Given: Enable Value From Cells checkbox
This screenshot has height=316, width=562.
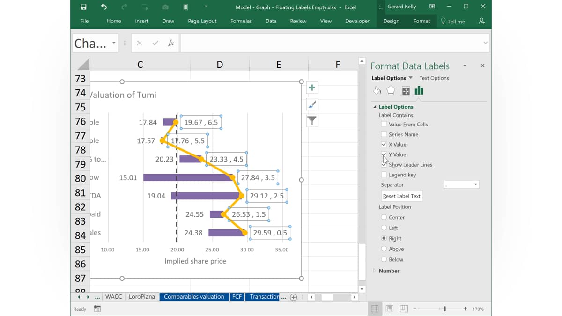Looking at the screenshot, I should pyautogui.click(x=384, y=124).
